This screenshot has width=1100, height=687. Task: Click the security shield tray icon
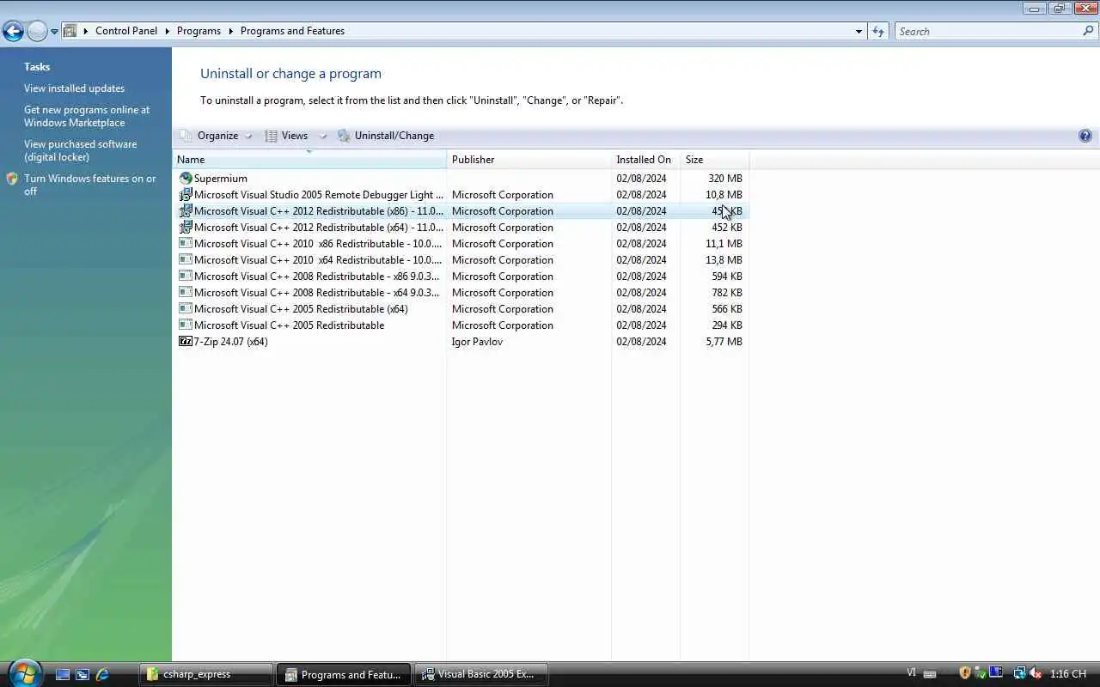coord(964,673)
